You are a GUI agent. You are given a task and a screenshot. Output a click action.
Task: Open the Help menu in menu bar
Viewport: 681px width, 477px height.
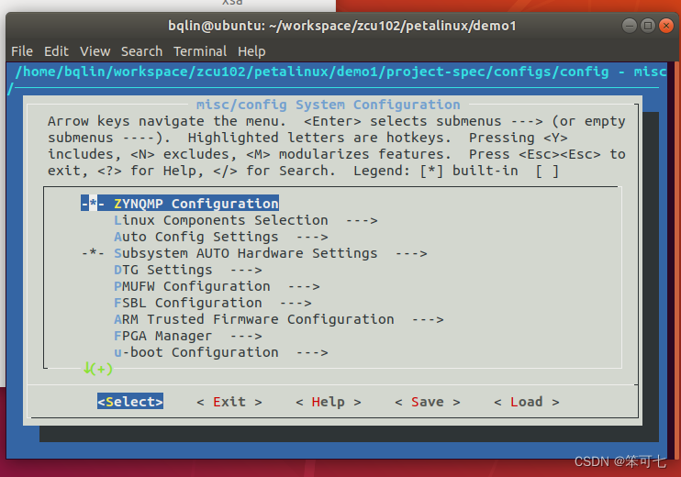(251, 51)
